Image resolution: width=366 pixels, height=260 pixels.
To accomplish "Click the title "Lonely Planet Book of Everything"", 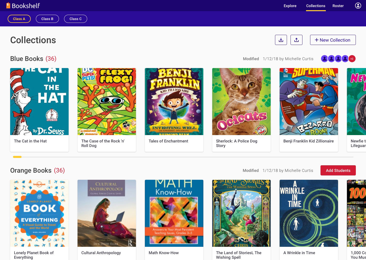I will click(x=34, y=255).
